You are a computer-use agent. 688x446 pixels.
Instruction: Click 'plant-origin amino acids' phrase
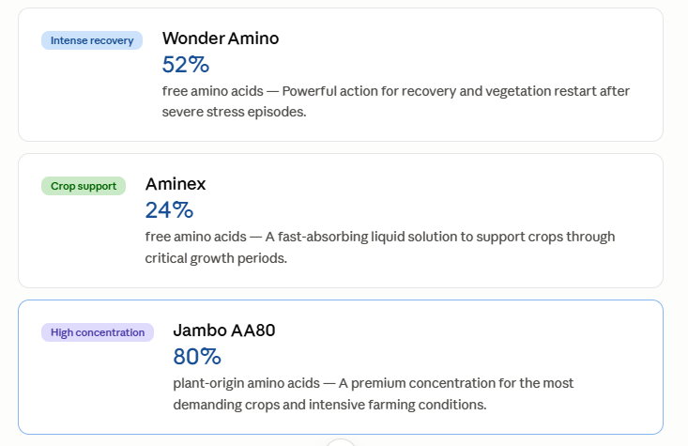[x=246, y=383]
